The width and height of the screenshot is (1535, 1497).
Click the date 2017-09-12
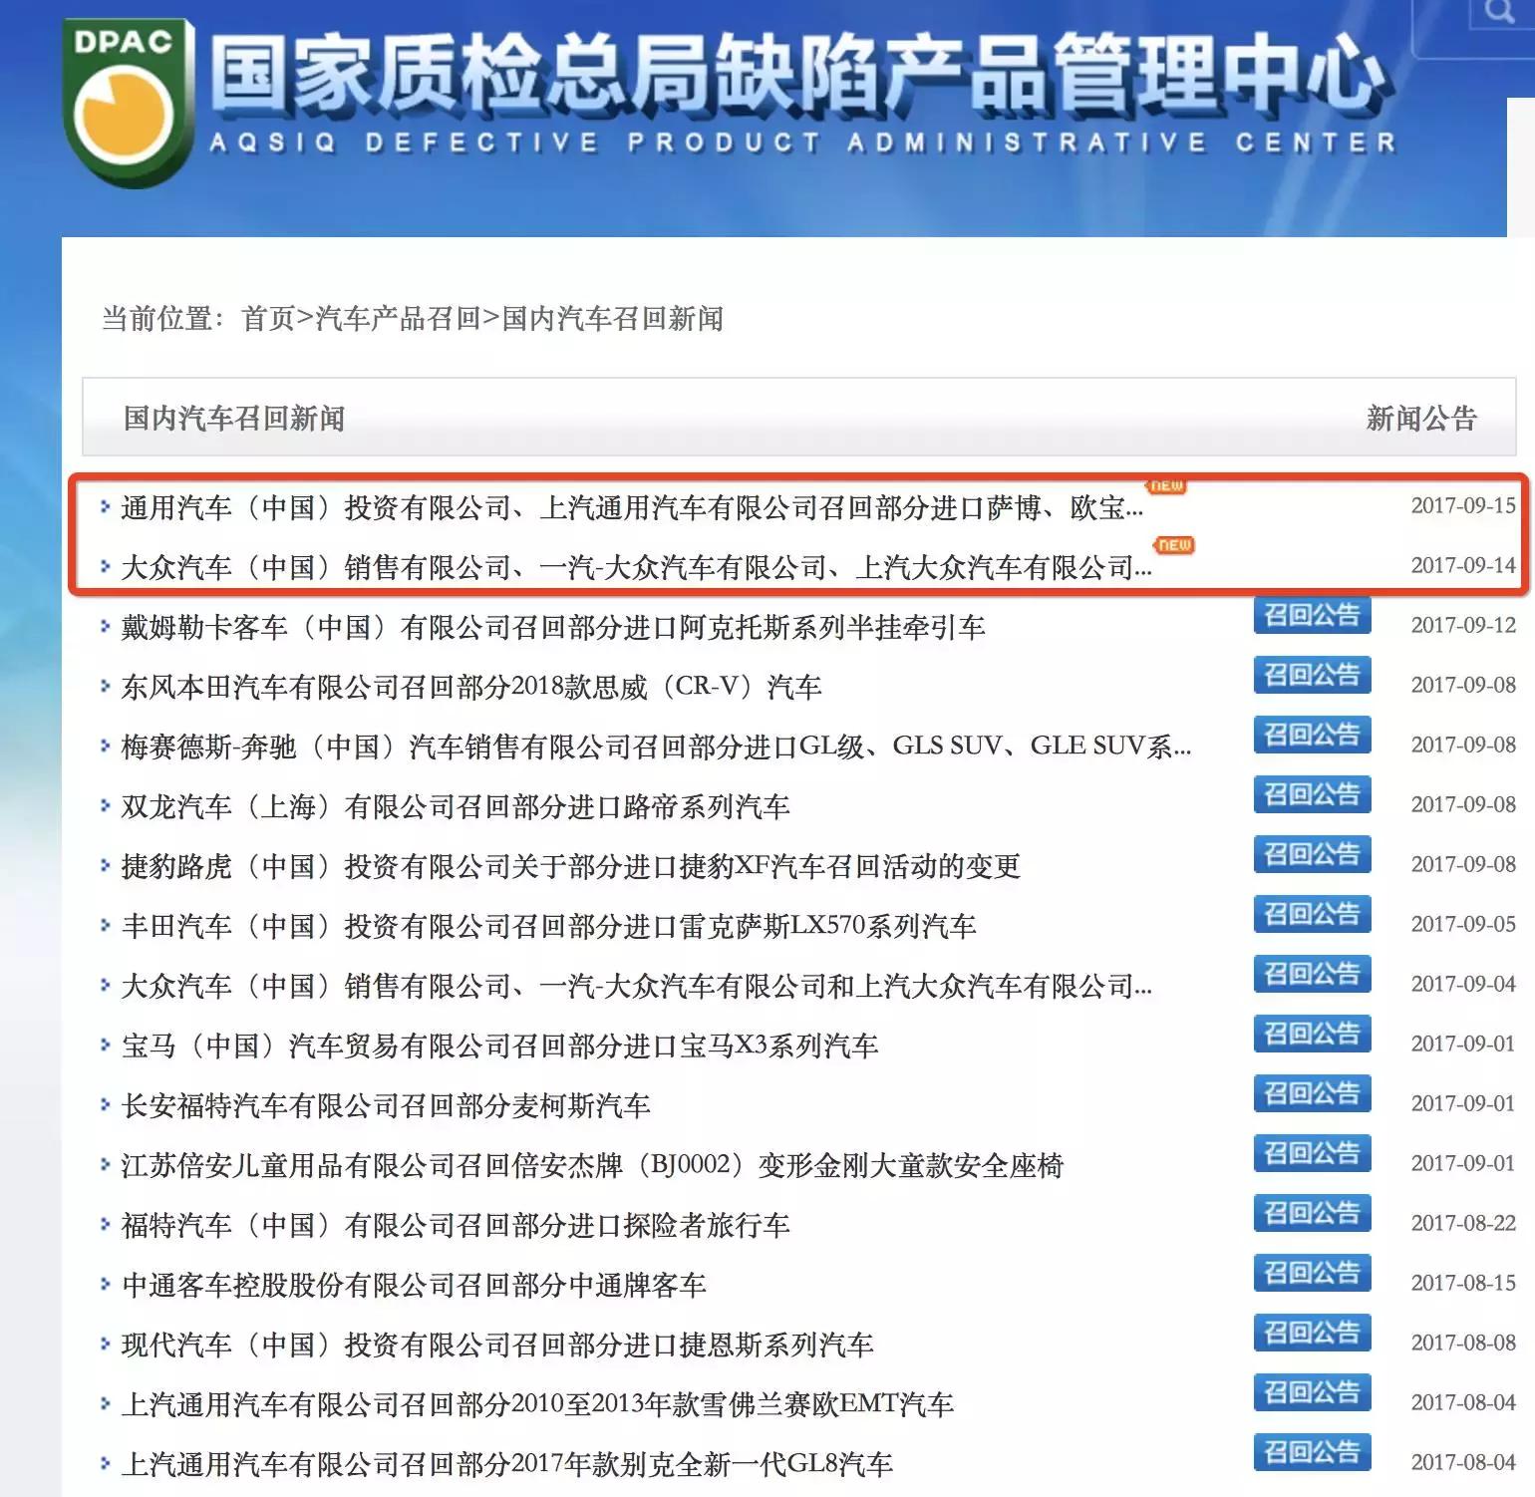(1463, 625)
